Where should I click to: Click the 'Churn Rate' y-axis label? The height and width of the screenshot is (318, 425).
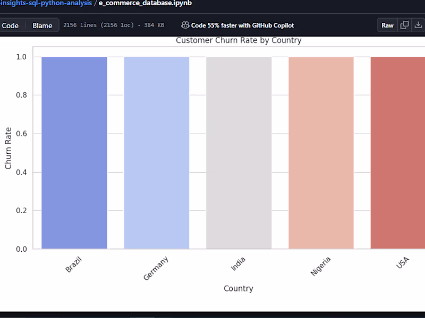pos(7,147)
